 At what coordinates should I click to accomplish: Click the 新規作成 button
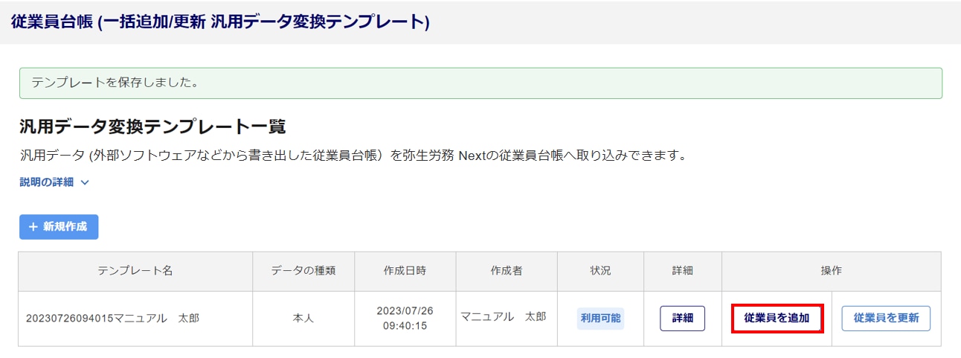click(x=59, y=227)
